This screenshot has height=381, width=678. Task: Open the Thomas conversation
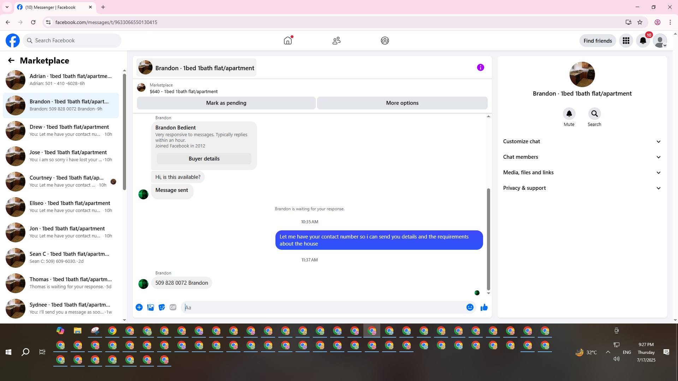pyautogui.click(x=61, y=283)
